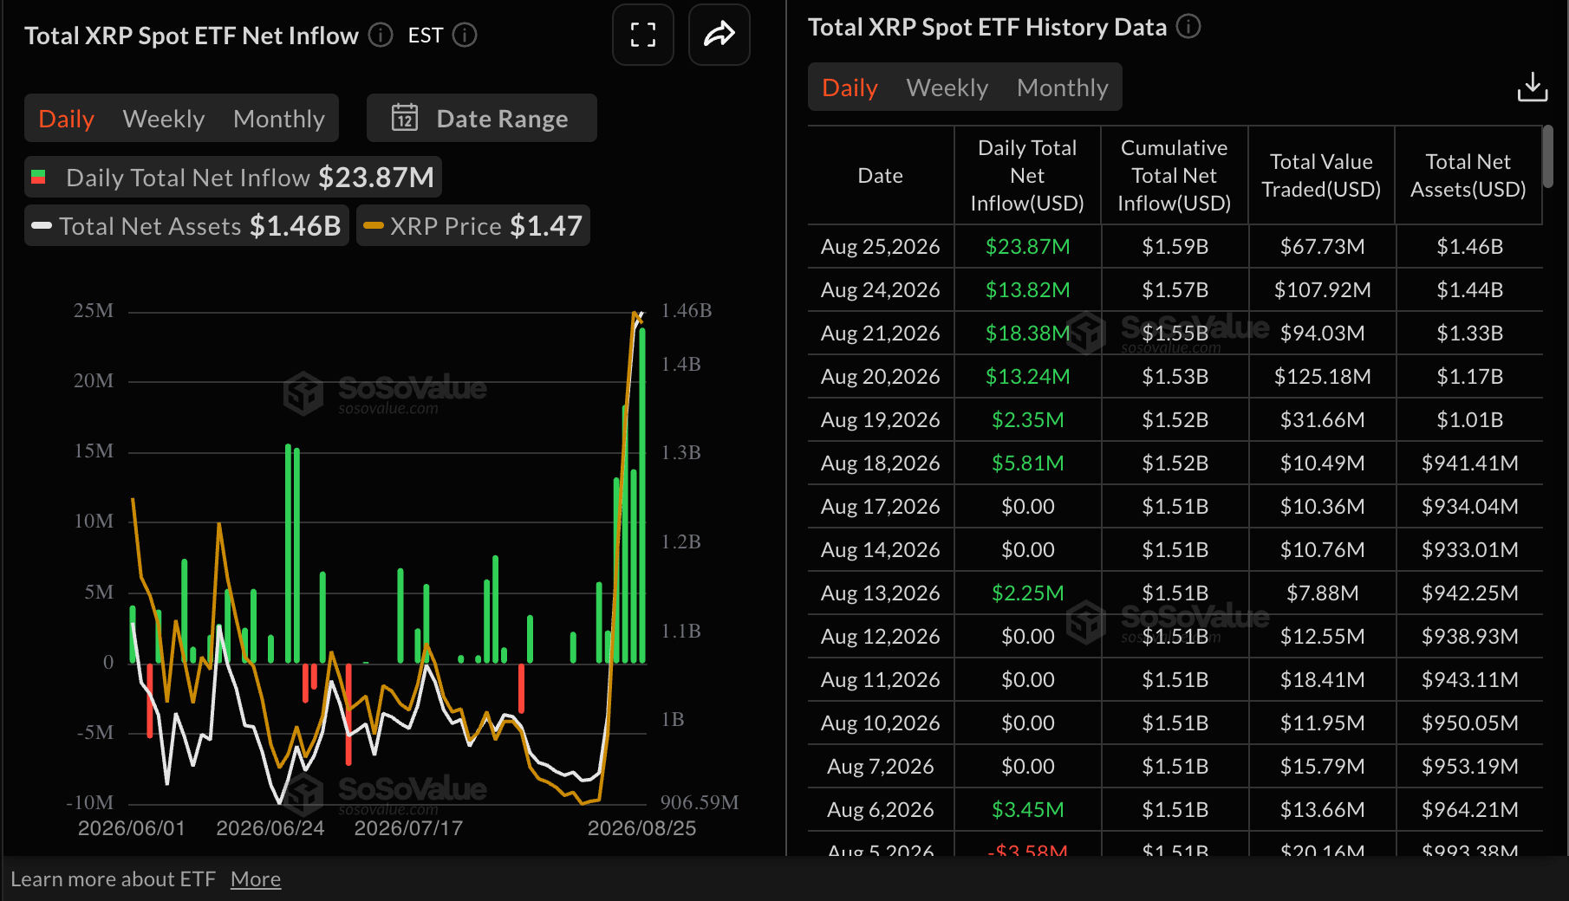Select Daily tab in chart panel
This screenshot has width=1569, height=901.
pos(67,119)
